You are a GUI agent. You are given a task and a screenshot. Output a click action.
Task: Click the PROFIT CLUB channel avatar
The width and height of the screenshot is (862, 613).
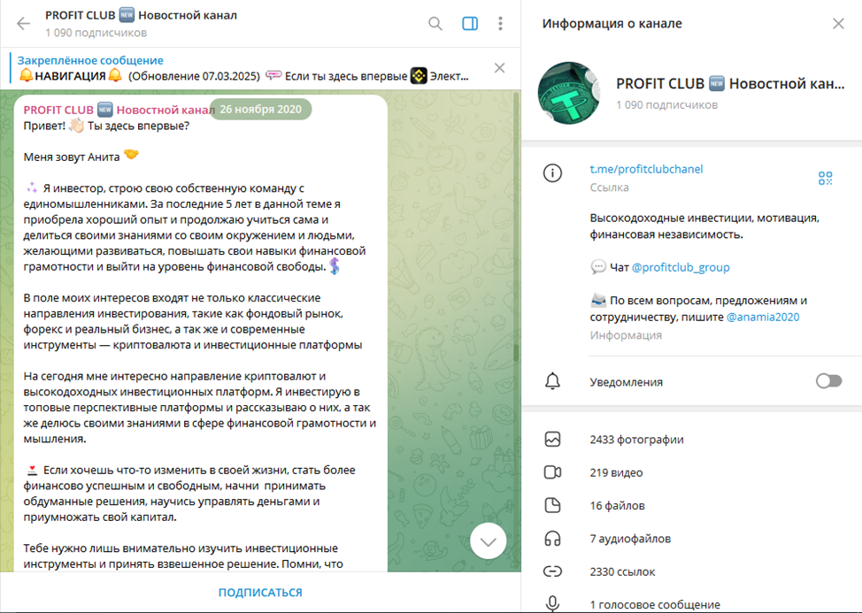tap(569, 93)
